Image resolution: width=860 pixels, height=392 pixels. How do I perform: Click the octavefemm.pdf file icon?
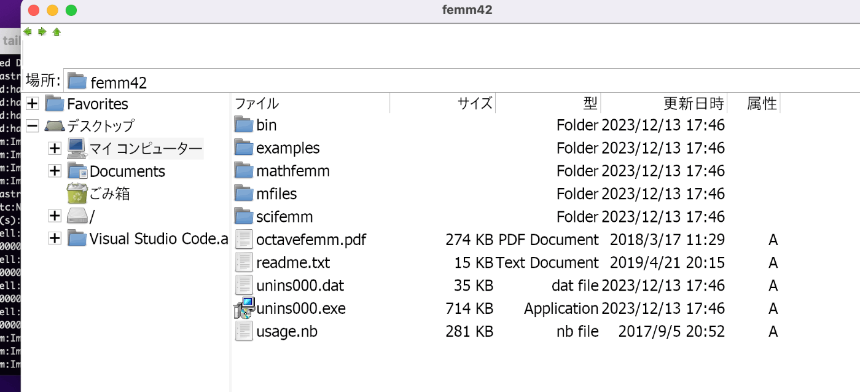244,240
